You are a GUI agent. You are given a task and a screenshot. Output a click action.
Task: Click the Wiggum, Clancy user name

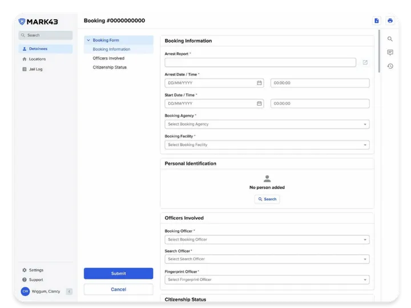(x=46, y=291)
